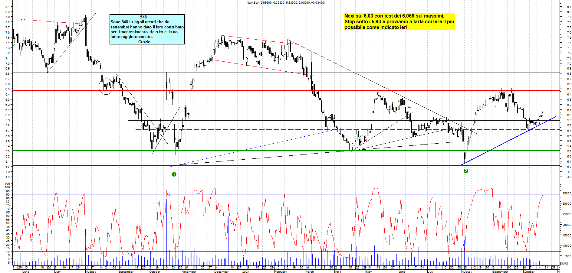Click the February month label on time axis
Viewport: 572px width, 273px height.
281,271
